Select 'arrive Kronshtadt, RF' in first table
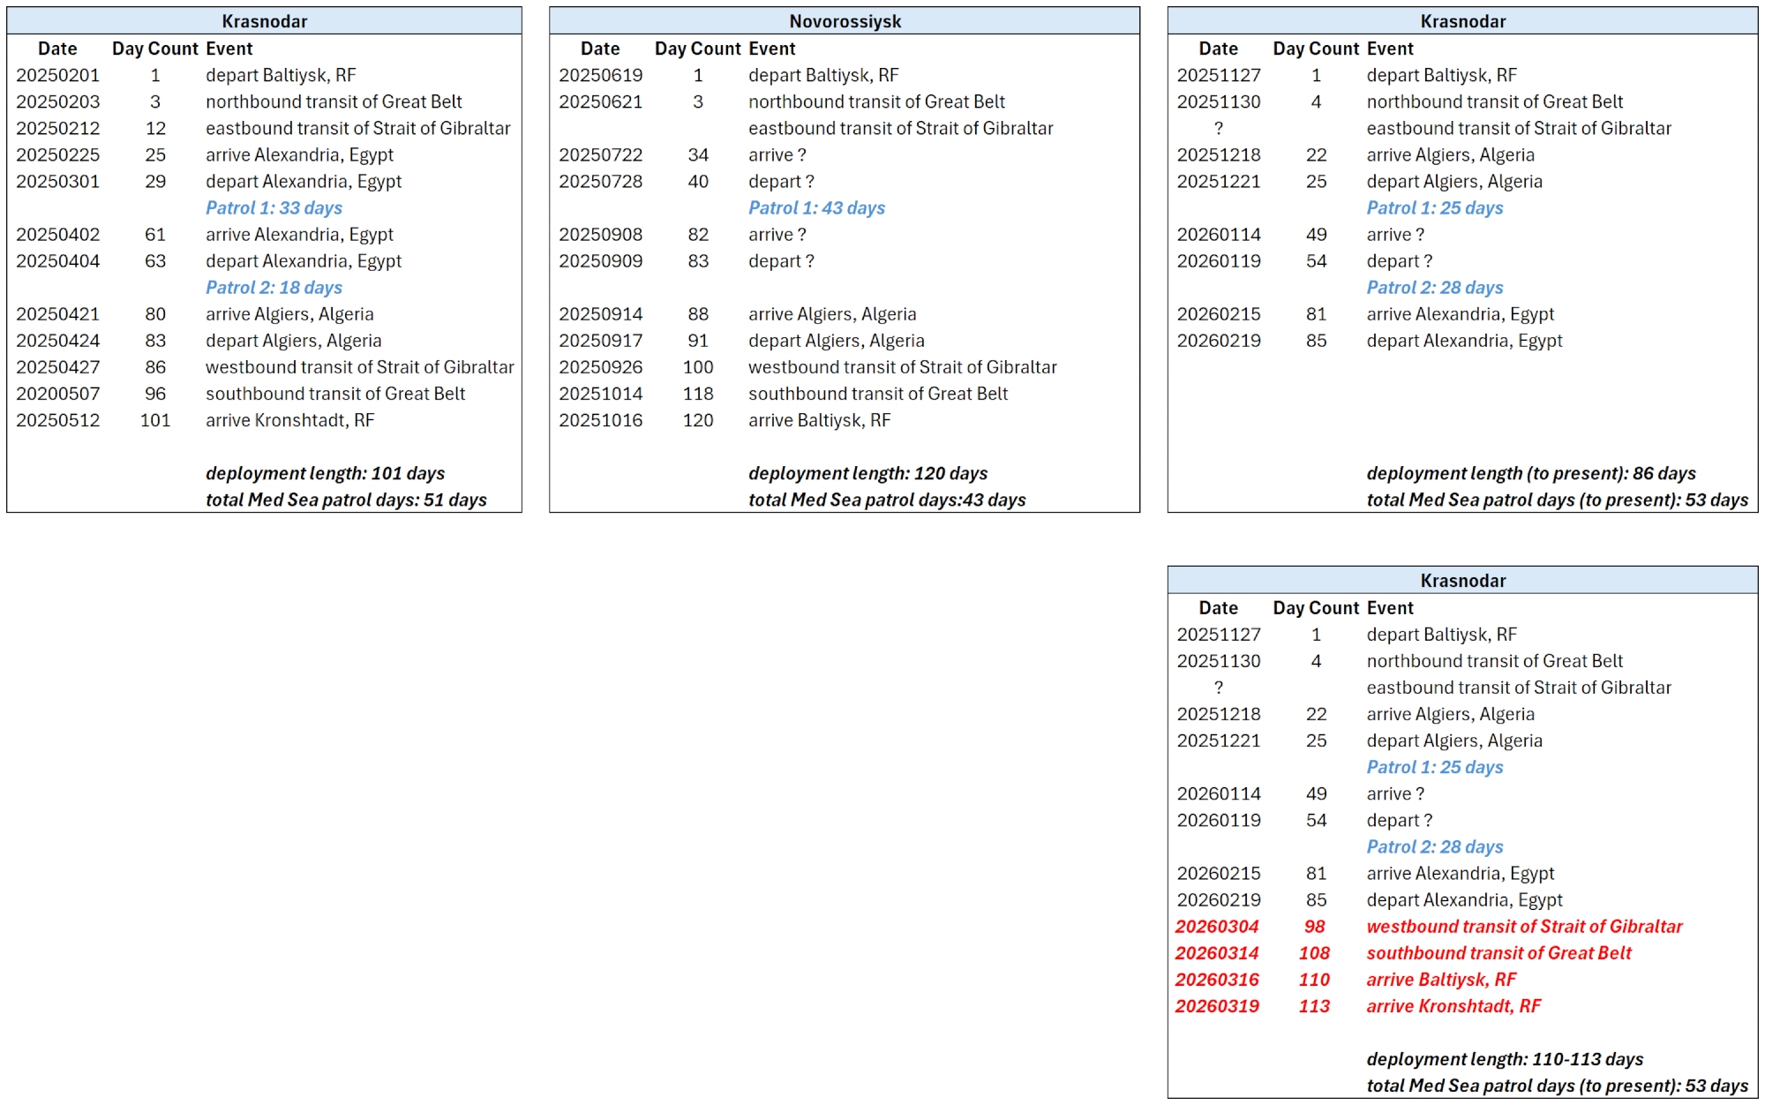Image resolution: width=1765 pixels, height=1105 pixels. click(289, 420)
